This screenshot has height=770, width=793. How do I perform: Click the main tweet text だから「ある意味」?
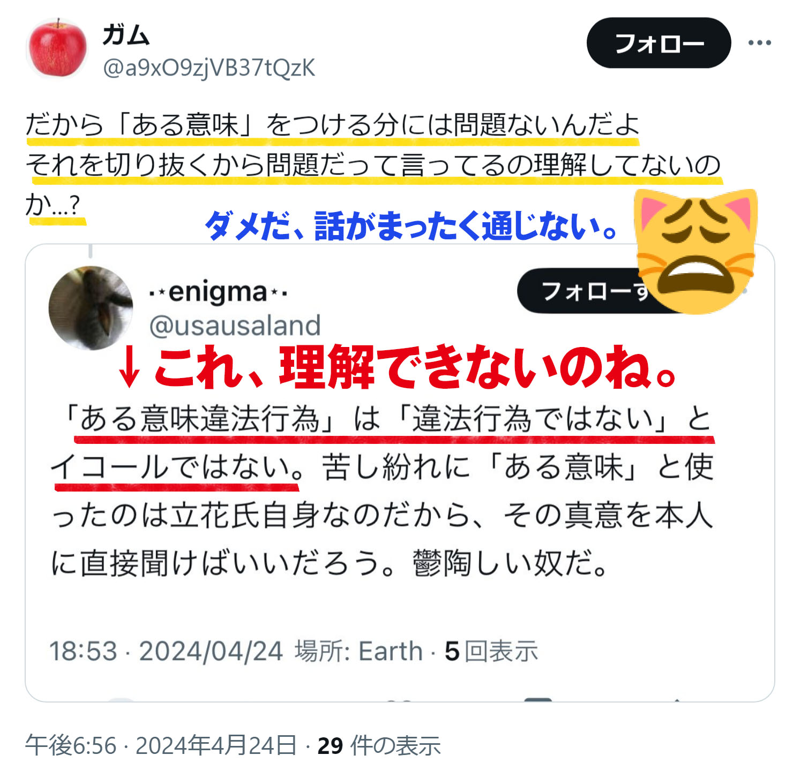pyautogui.click(x=373, y=165)
